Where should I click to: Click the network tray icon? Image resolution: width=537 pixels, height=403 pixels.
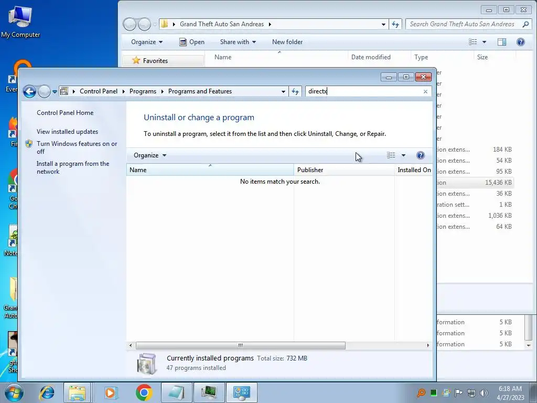(x=471, y=393)
